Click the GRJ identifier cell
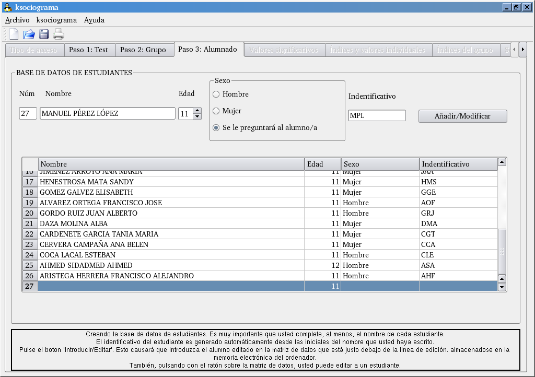535x377 pixels. point(458,213)
